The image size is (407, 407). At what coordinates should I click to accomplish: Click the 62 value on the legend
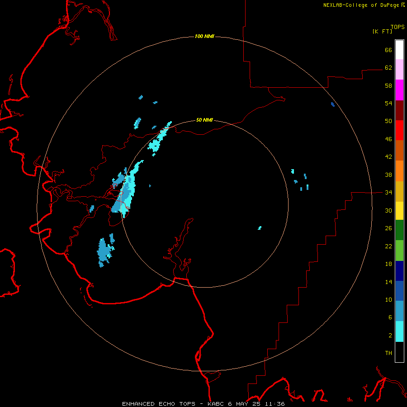(x=388, y=68)
